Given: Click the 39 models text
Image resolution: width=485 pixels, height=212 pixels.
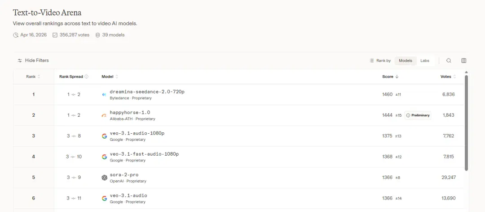Looking at the screenshot, I should click(114, 35).
